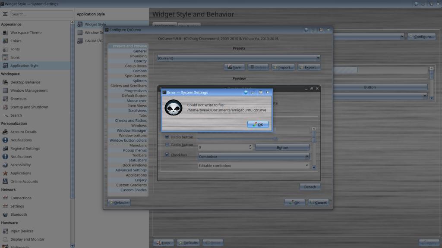This screenshot has height=248, width=442.
Task: Open Bluetooth settings in the sidebar
Action: point(19,214)
